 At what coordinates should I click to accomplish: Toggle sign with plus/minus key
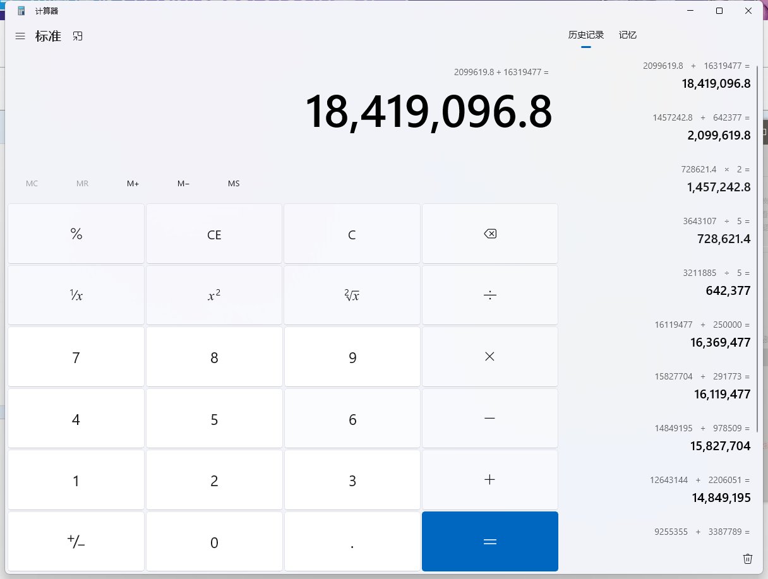pyautogui.click(x=76, y=542)
